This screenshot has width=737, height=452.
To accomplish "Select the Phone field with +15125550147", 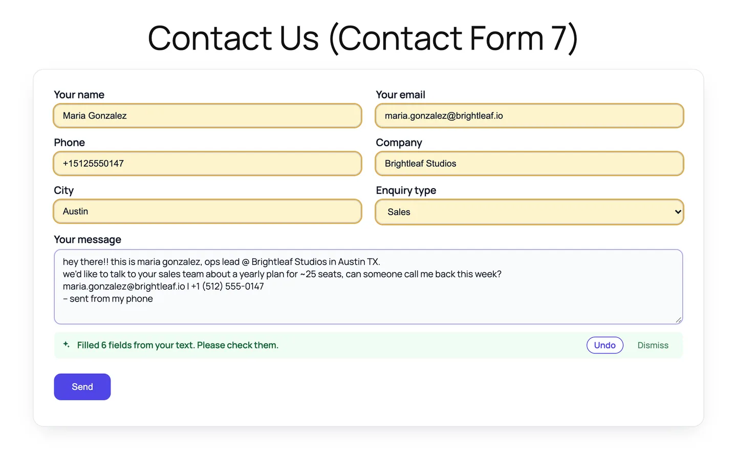I will pyautogui.click(x=207, y=164).
